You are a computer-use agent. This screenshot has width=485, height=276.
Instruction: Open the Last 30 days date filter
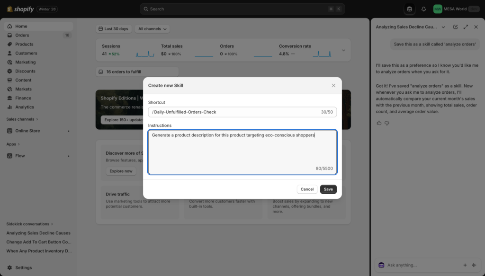pos(114,28)
